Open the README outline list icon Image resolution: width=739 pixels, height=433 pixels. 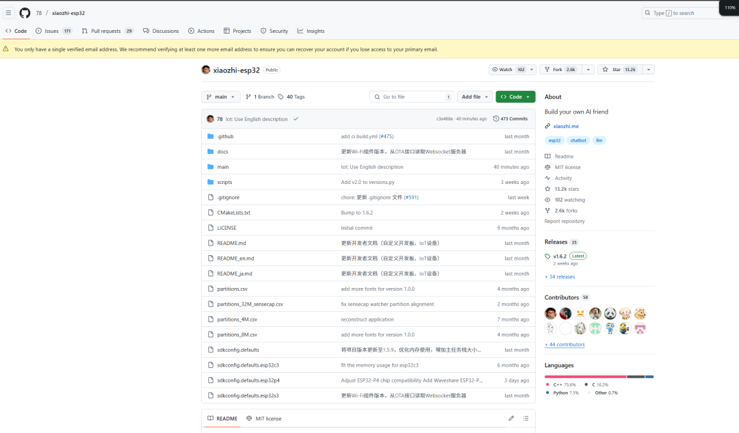[x=526, y=419]
